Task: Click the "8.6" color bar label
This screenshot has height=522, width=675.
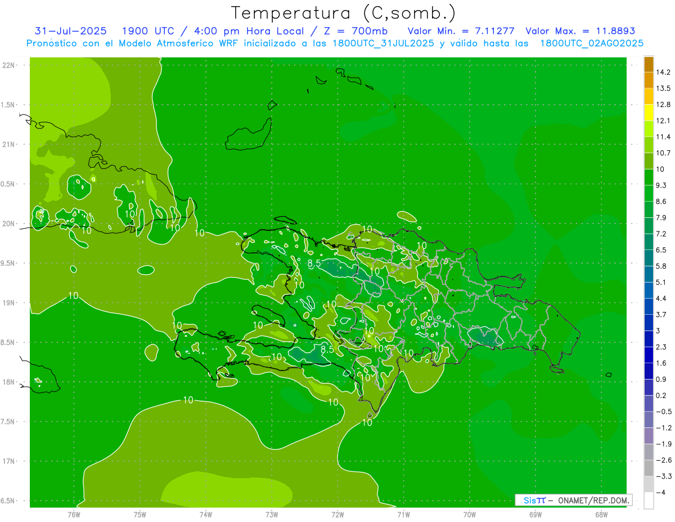Action: (x=662, y=201)
